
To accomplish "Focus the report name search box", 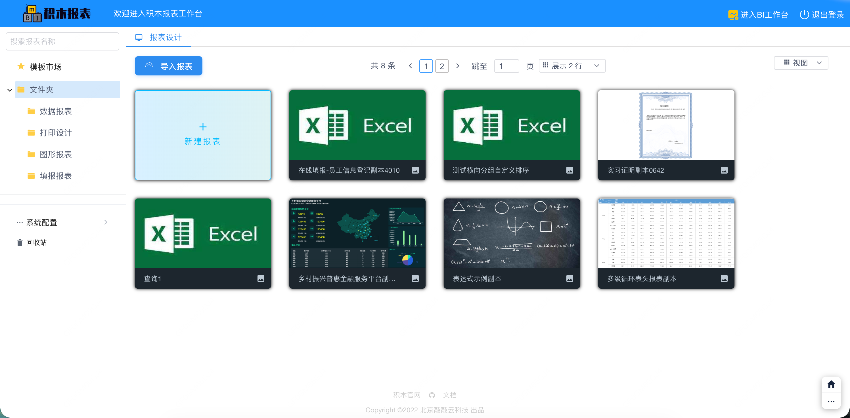I will (x=62, y=41).
